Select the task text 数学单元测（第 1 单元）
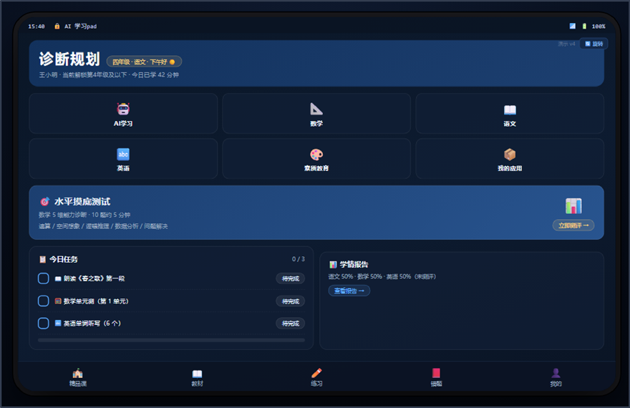The height and width of the screenshot is (408, 630). pos(96,301)
